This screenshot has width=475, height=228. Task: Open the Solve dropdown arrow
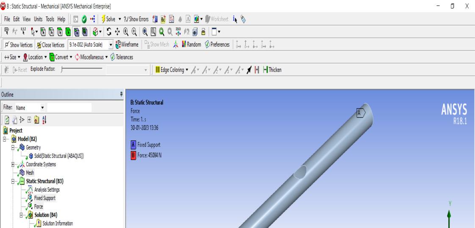[119, 19]
